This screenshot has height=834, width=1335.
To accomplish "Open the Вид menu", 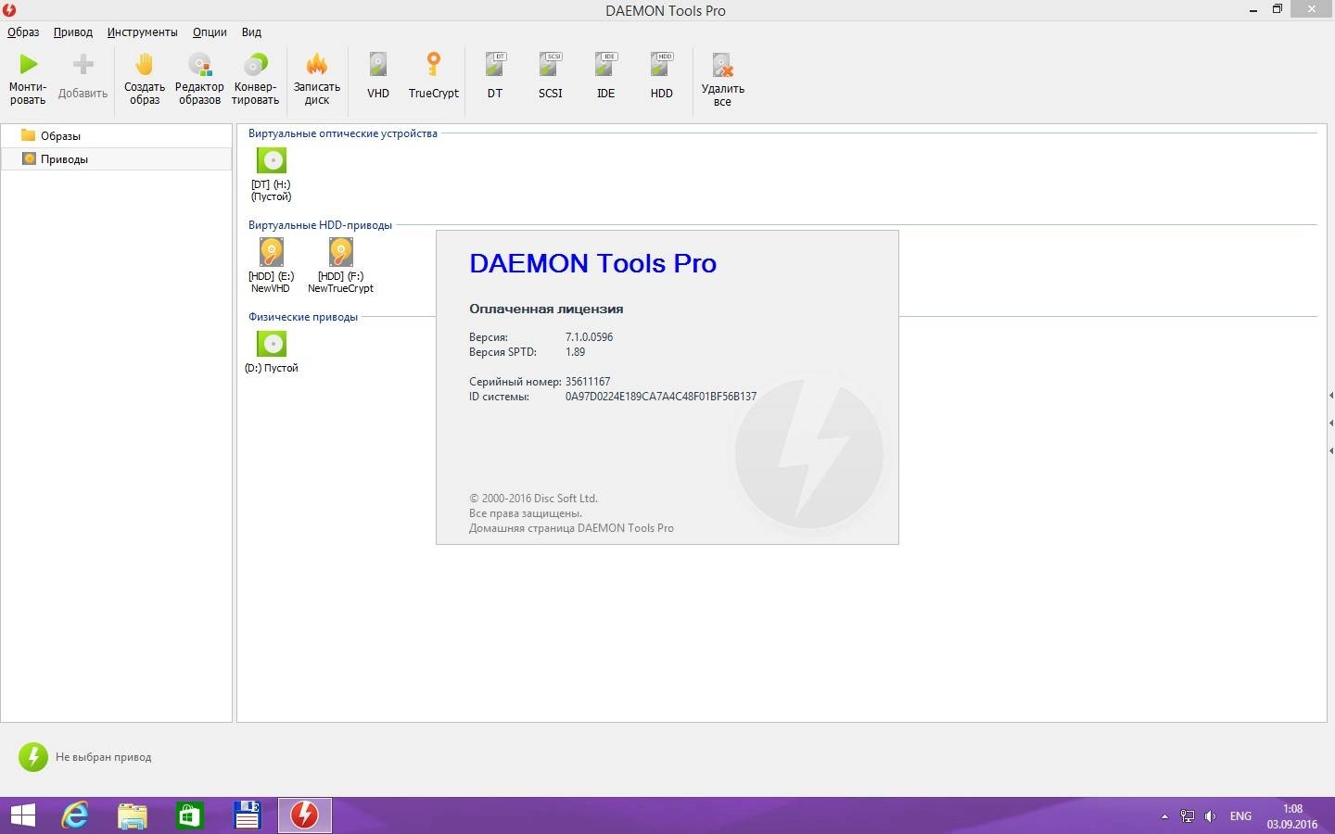I will tap(251, 32).
